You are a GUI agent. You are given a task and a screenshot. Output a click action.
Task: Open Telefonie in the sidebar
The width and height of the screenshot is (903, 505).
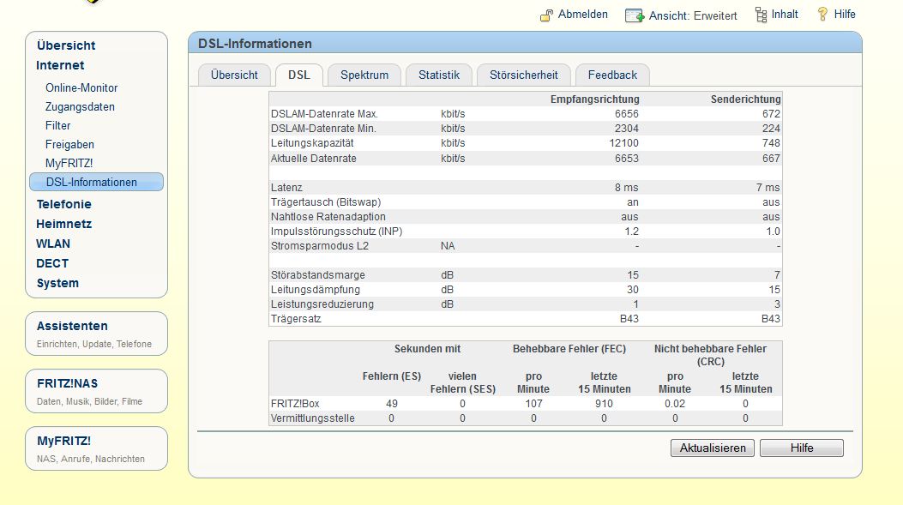pyautogui.click(x=64, y=204)
